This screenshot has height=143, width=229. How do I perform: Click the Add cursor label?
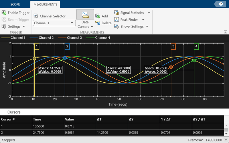click(x=105, y=16)
